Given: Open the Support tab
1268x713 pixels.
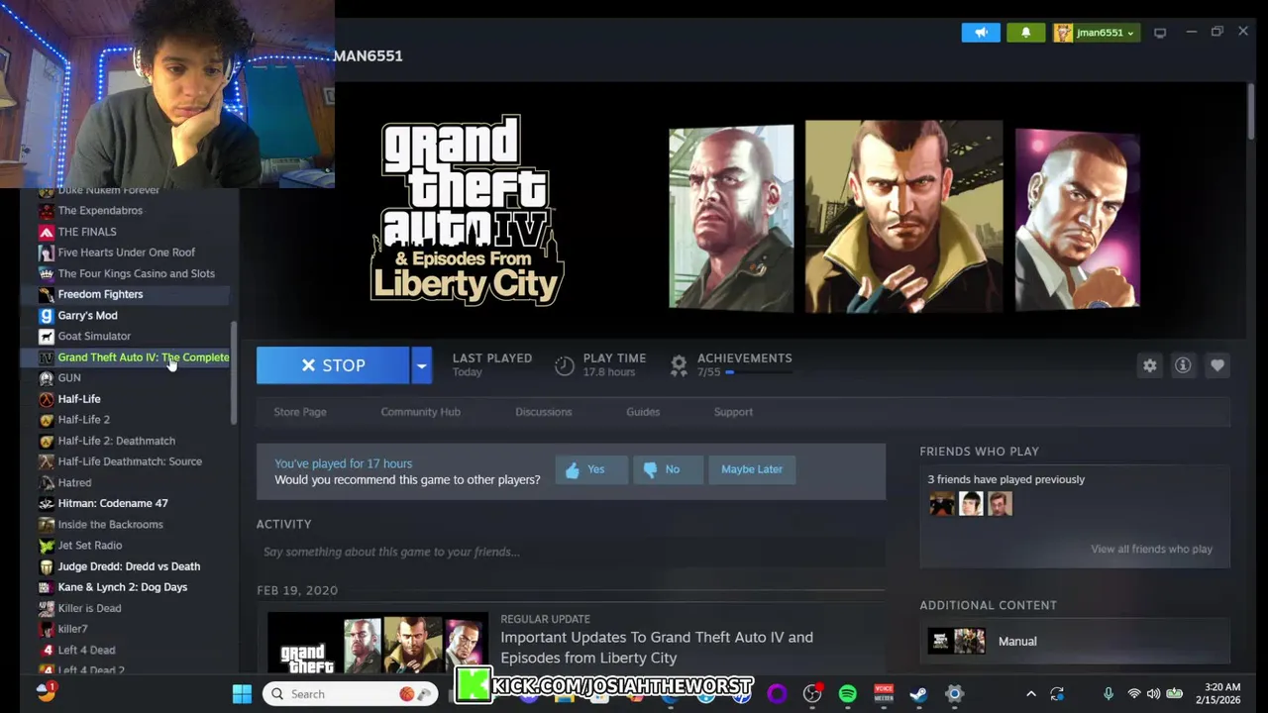Looking at the screenshot, I should pyautogui.click(x=733, y=412).
